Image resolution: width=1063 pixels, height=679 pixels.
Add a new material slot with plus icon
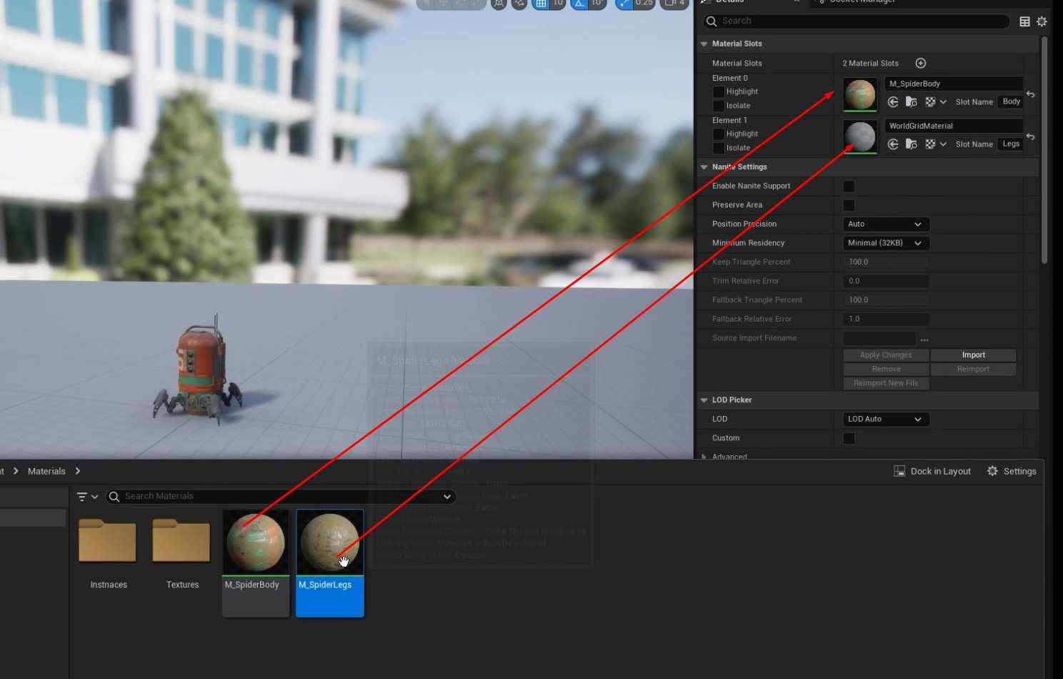tap(921, 63)
